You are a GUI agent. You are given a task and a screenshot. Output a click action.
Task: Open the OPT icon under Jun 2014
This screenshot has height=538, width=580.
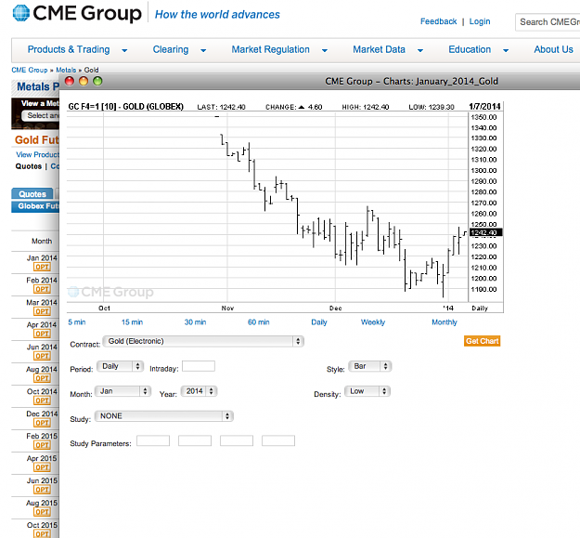(x=42, y=356)
